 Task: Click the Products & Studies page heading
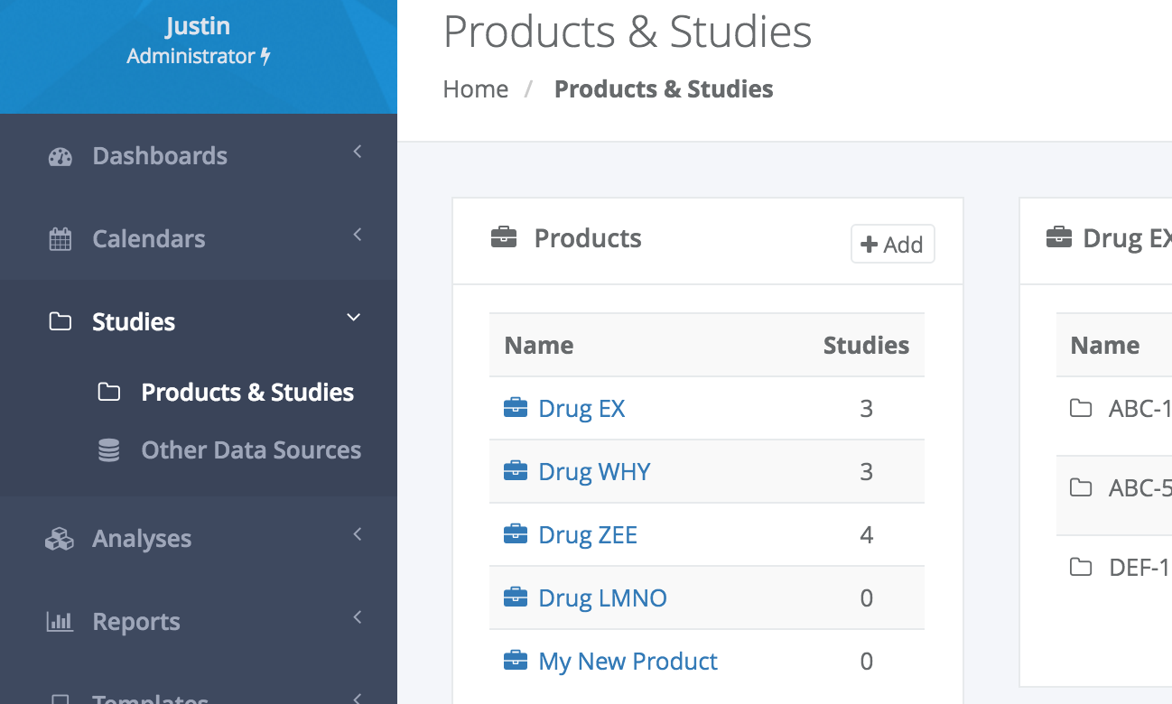(628, 32)
